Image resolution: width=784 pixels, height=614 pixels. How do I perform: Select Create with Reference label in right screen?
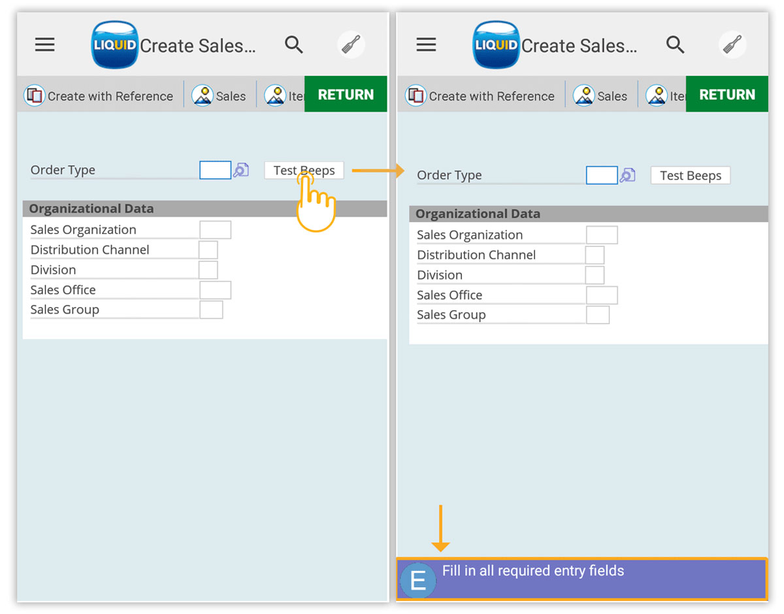pos(492,96)
